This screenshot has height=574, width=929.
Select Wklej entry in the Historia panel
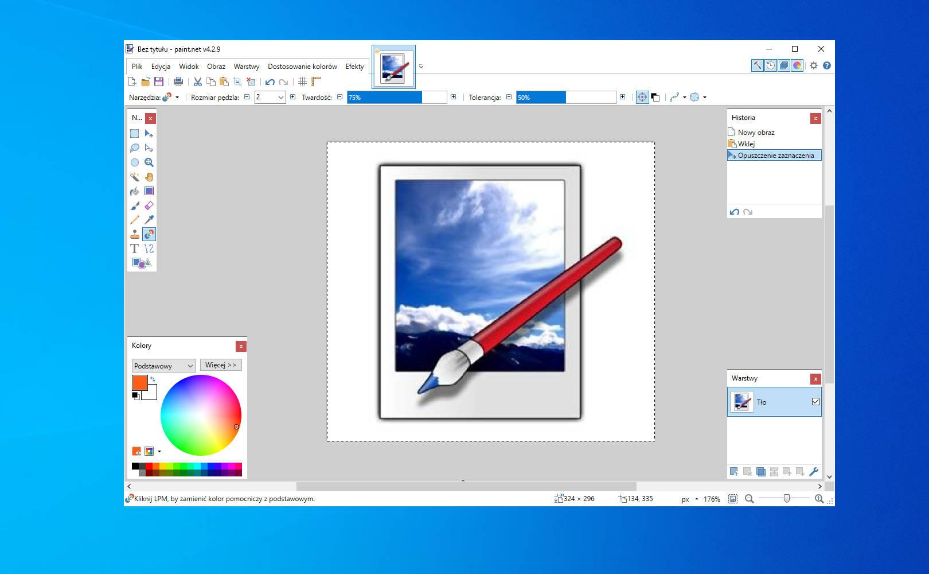pos(745,143)
